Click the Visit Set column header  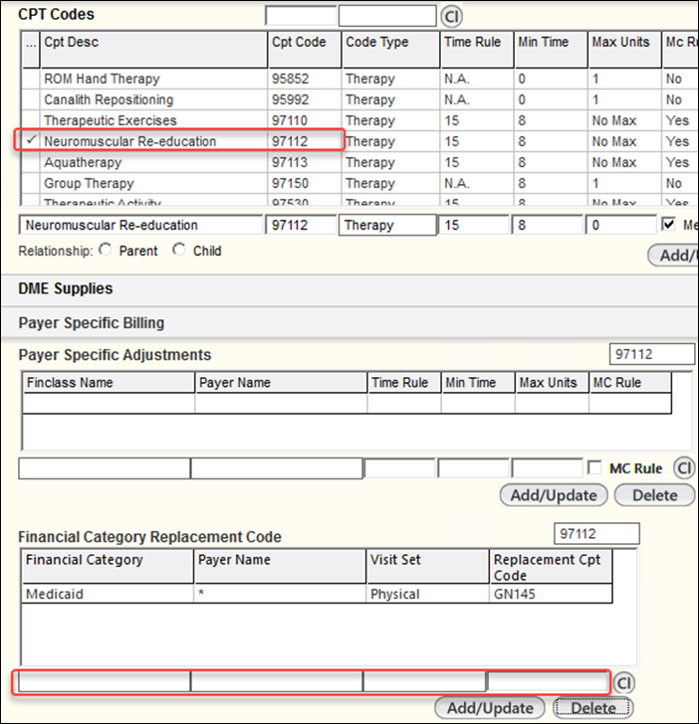coord(427,566)
